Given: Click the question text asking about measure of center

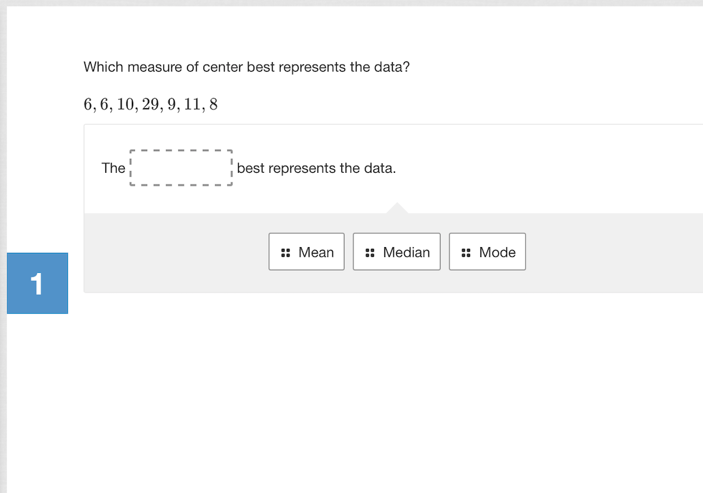Looking at the screenshot, I should pyautogui.click(x=247, y=67).
